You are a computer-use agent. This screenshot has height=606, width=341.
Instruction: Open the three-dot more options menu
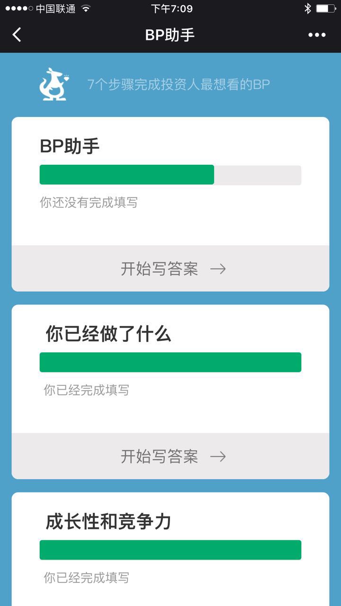point(317,35)
